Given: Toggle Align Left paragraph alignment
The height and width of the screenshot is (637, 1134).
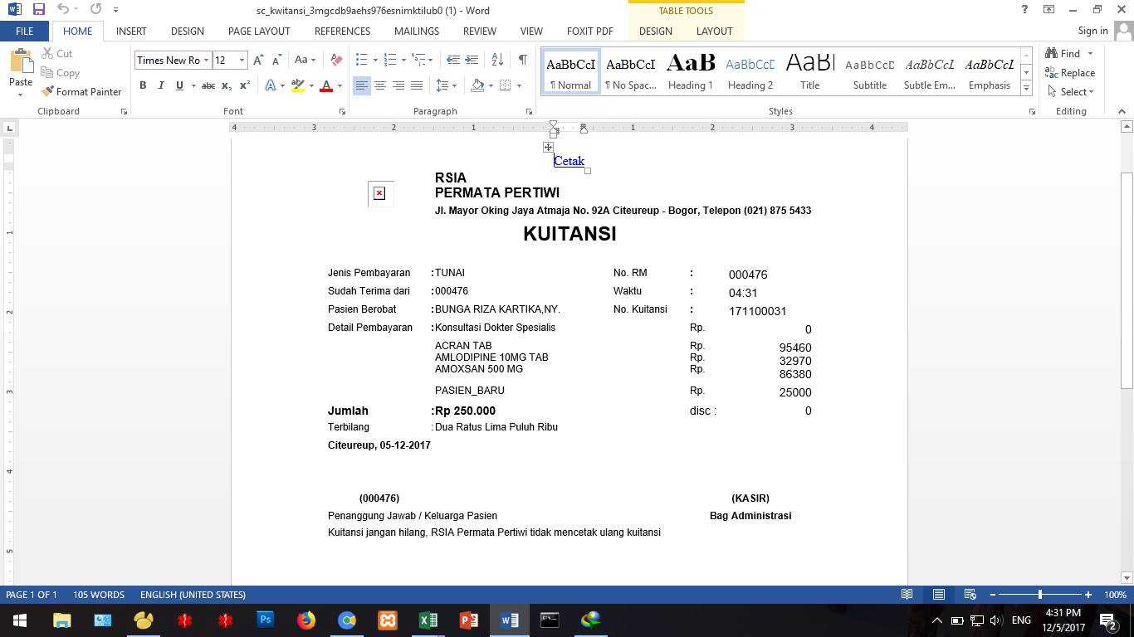Looking at the screenshot, I should pos(362,85).
